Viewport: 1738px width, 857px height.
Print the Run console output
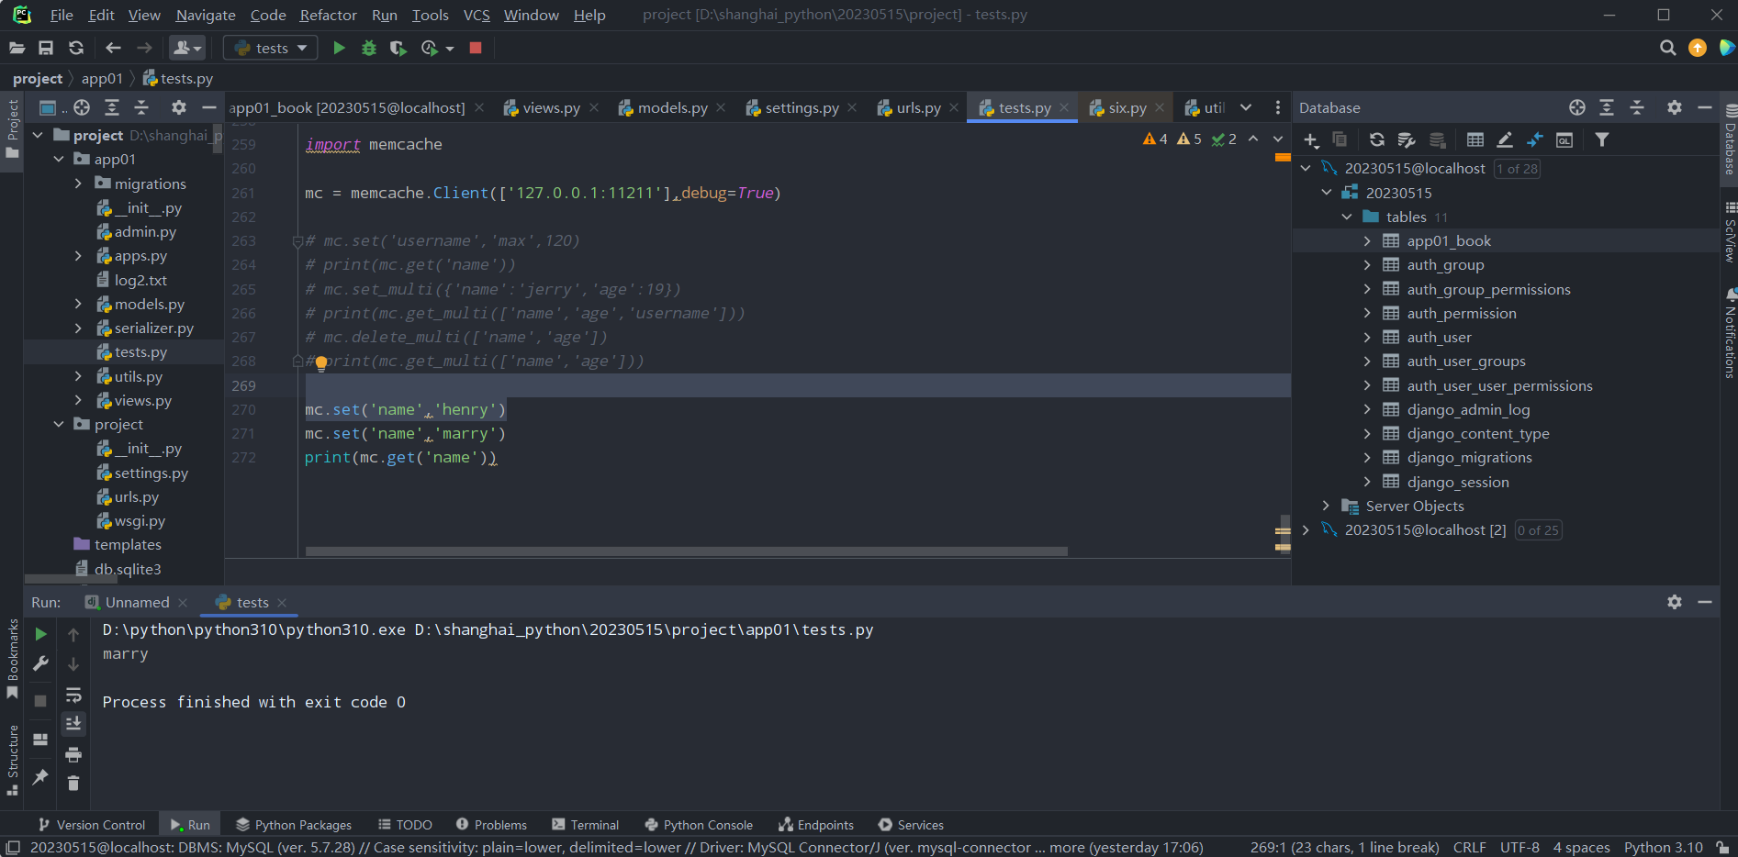click(73, 754)
